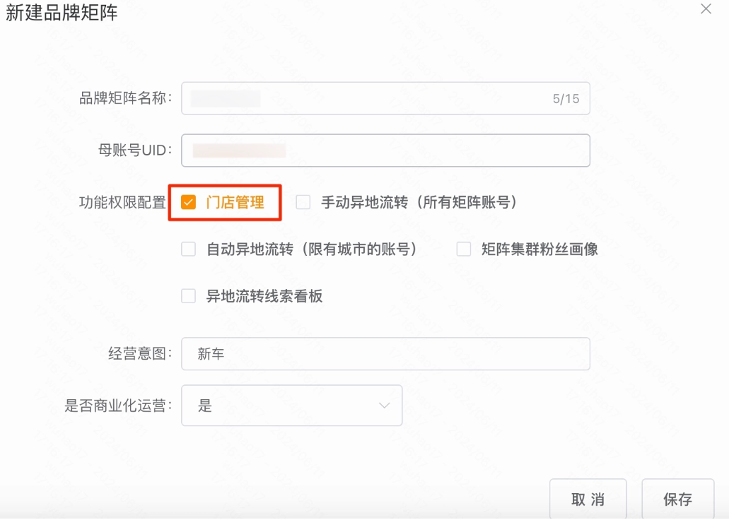Click the orange checkmark inside 门店管理 box
Viewport: 729px width, 520px height.
click(x=188, y=203)
